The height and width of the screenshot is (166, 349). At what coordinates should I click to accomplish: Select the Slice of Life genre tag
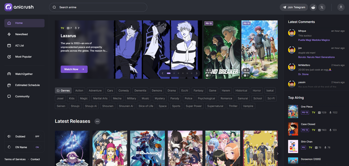point(146,106)
